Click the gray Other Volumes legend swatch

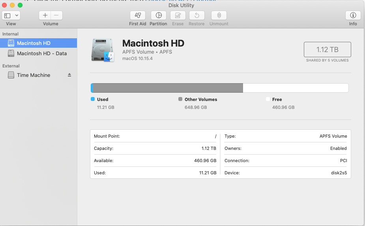click(180, 99)
